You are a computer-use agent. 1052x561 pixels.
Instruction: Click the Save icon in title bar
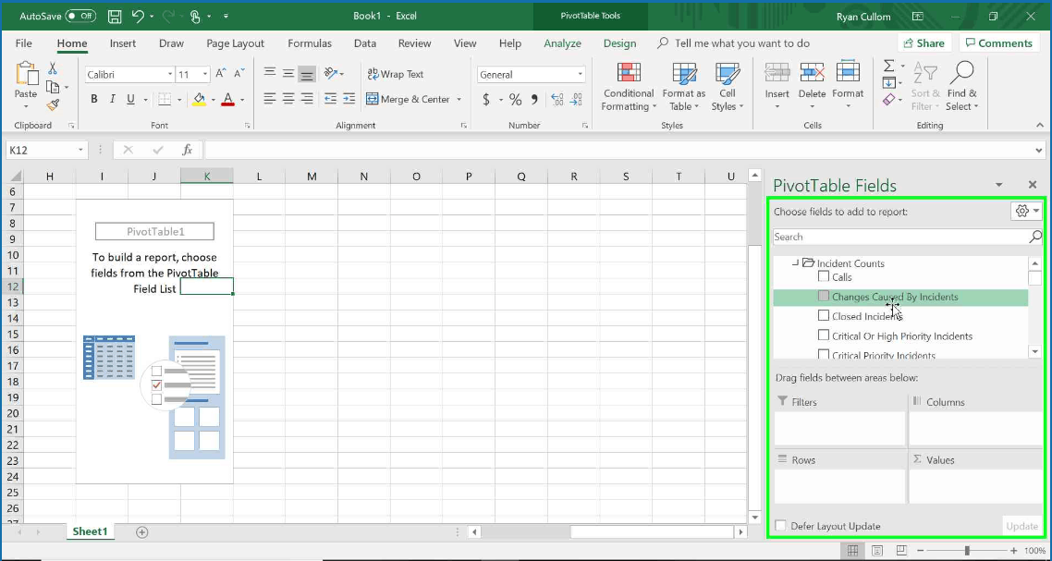(x=115, y=16)
